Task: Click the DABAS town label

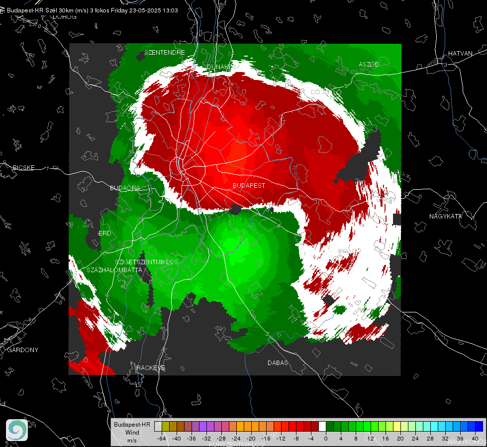Action: click(x=278, y=363)
